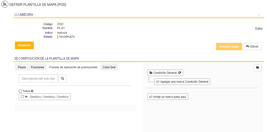Select the Cond Gral tab
The image size is (267, 132).
pyautogui.click(x=109, y=67)
